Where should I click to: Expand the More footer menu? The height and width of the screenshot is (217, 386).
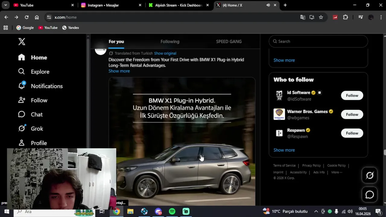tap(337, 172)
